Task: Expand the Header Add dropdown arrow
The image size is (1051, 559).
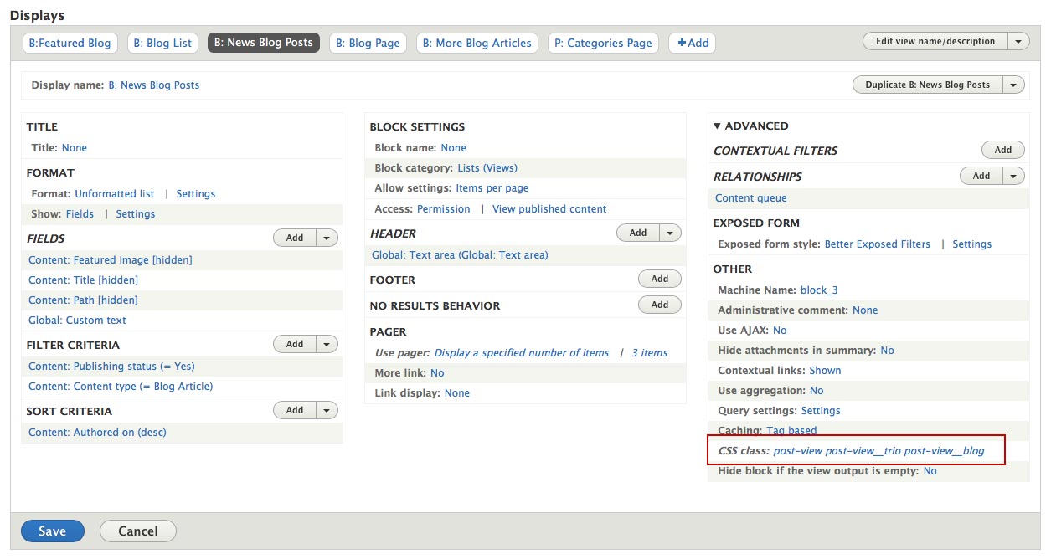Action: click(x=670, y=233)
